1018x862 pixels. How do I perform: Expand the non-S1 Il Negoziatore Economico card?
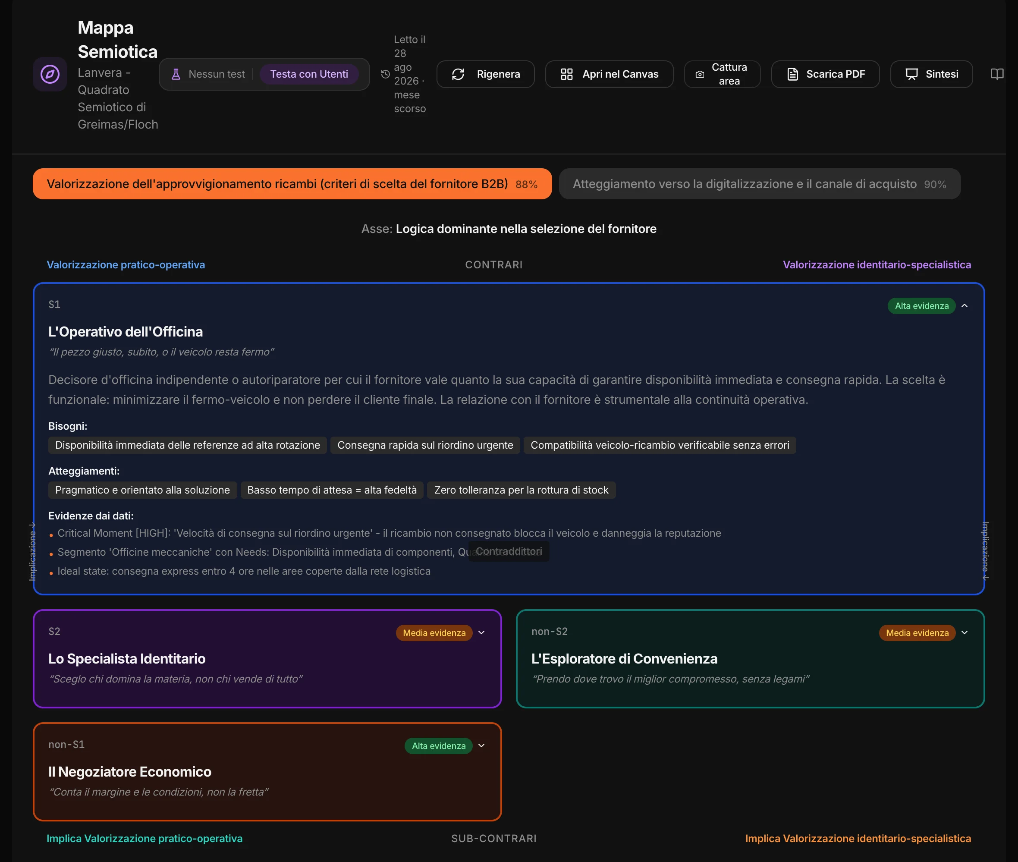482,746
